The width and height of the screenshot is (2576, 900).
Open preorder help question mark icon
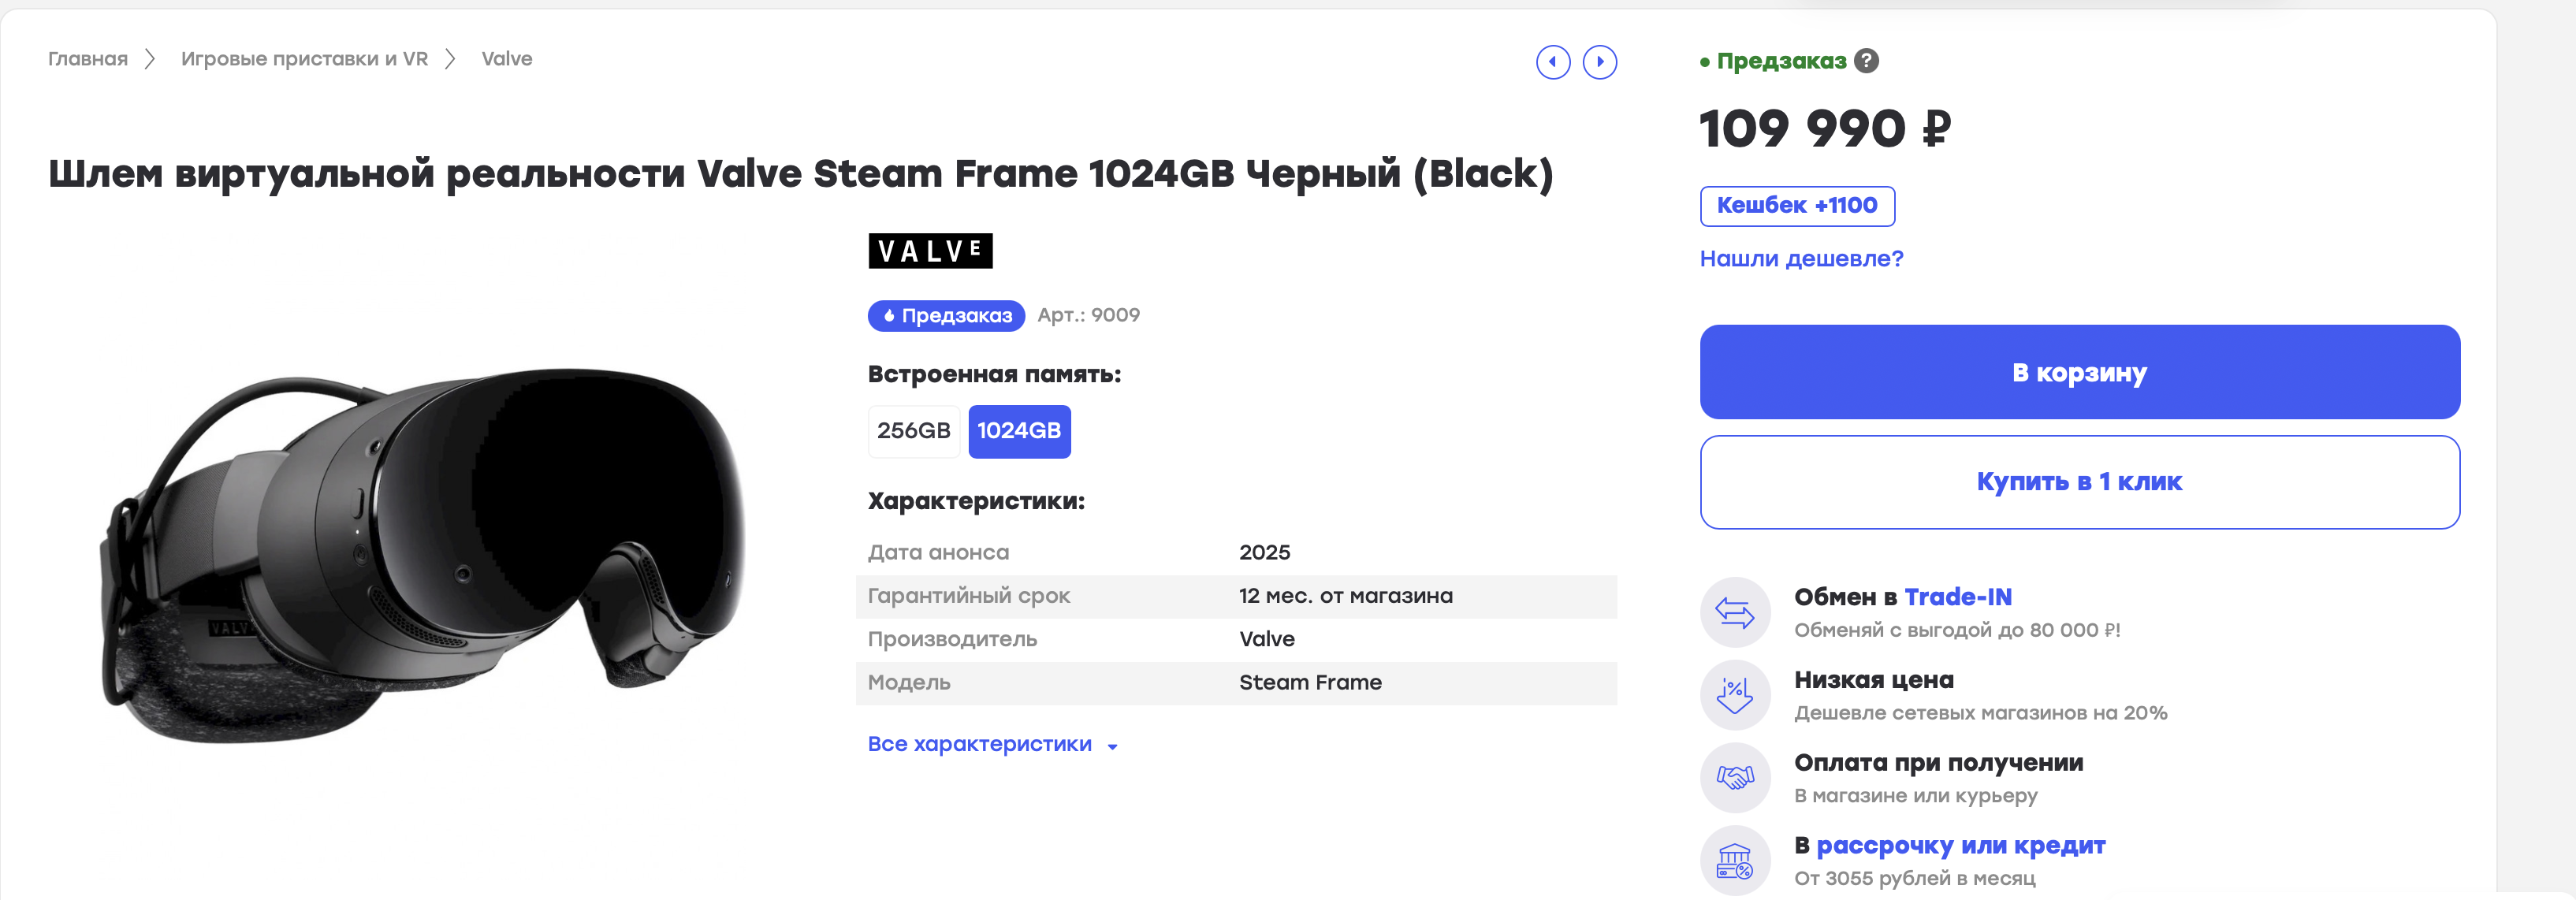1866,61
